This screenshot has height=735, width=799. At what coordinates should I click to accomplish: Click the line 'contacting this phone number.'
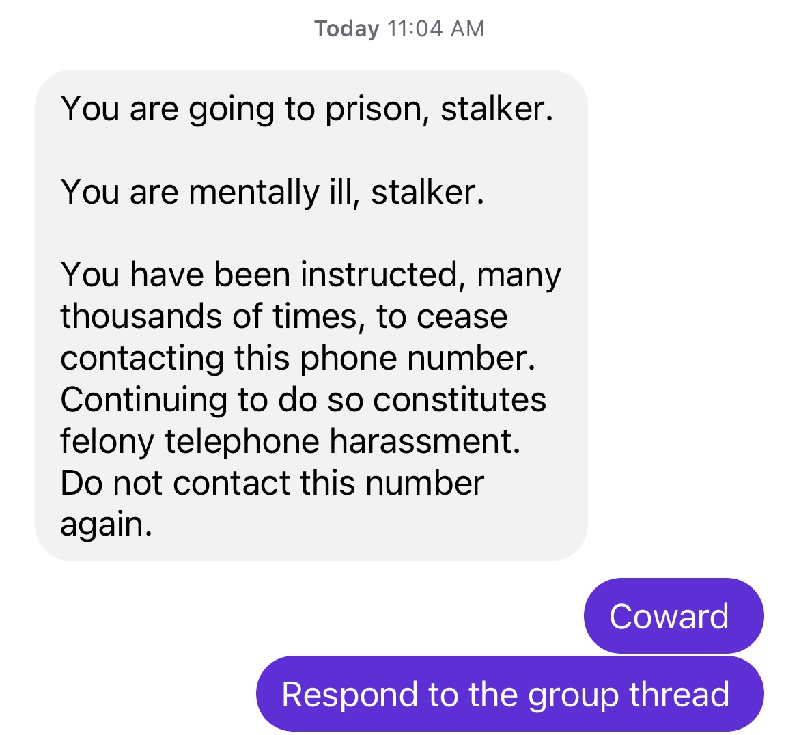click(x=298, y=358)
